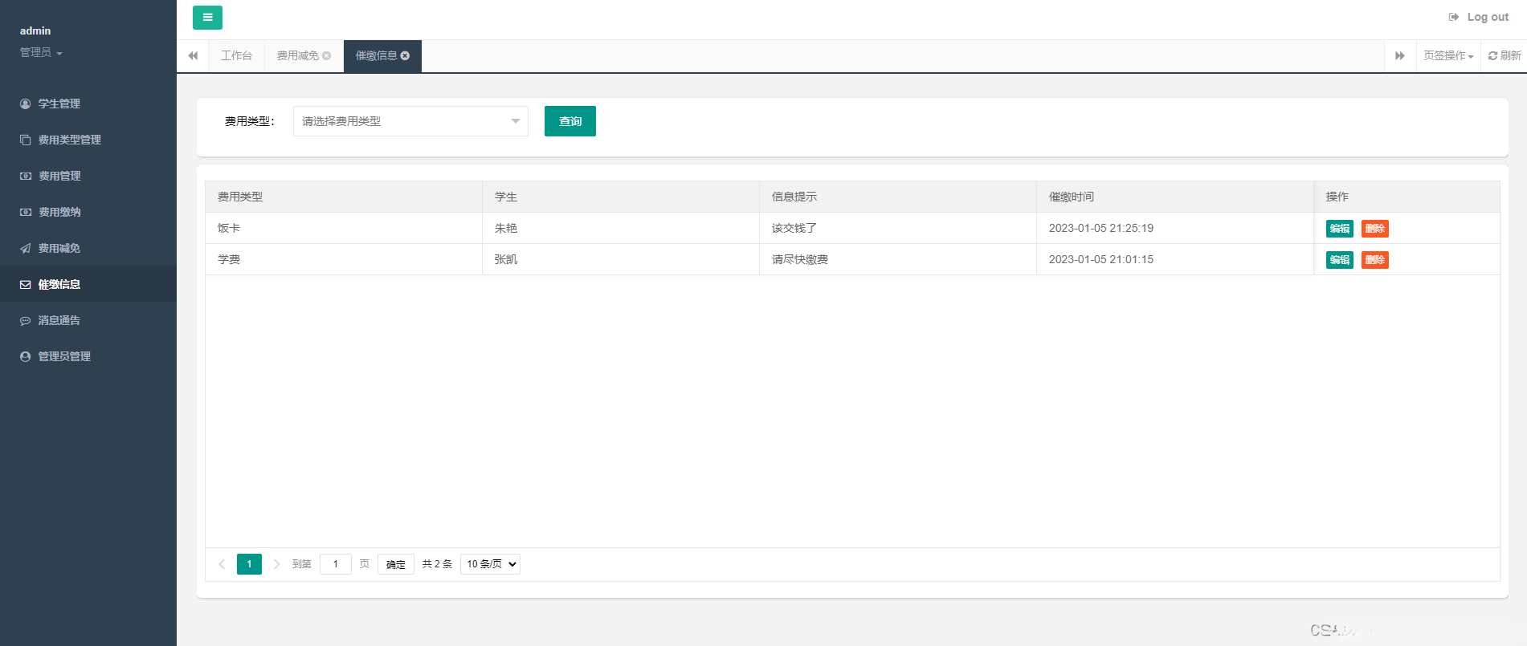
Task: Click the 费用类型 column header
Action: (x=344, y=197)
